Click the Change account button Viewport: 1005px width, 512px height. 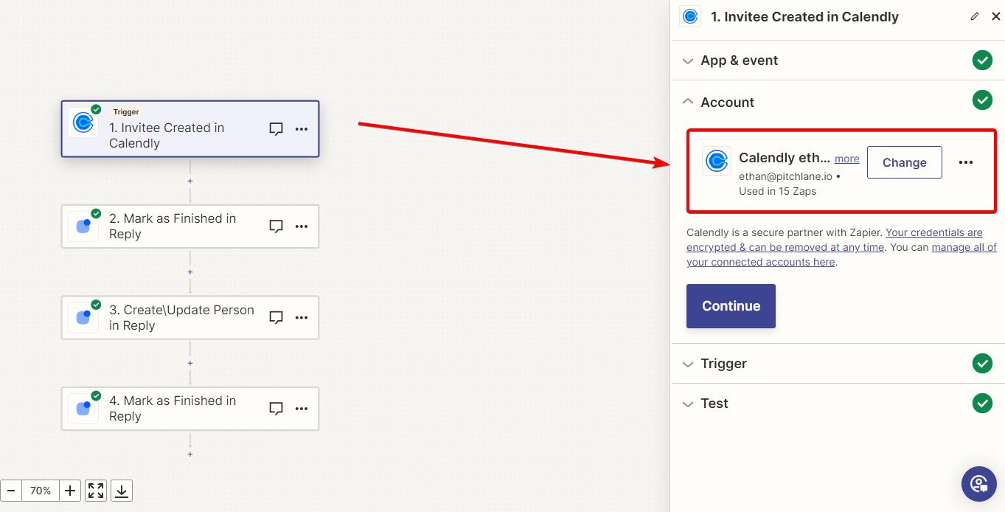click(905, 162)
